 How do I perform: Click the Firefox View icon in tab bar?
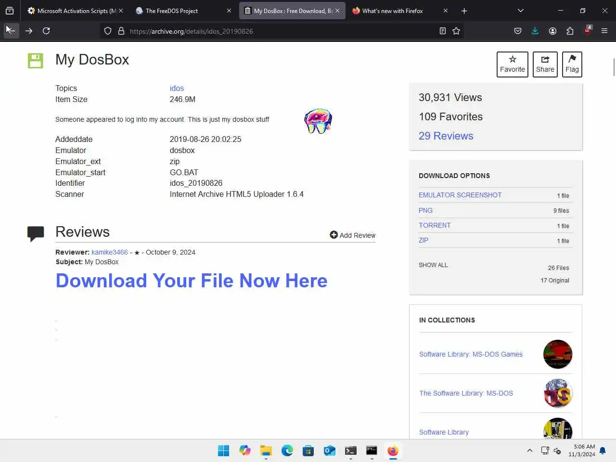point(10,11)
